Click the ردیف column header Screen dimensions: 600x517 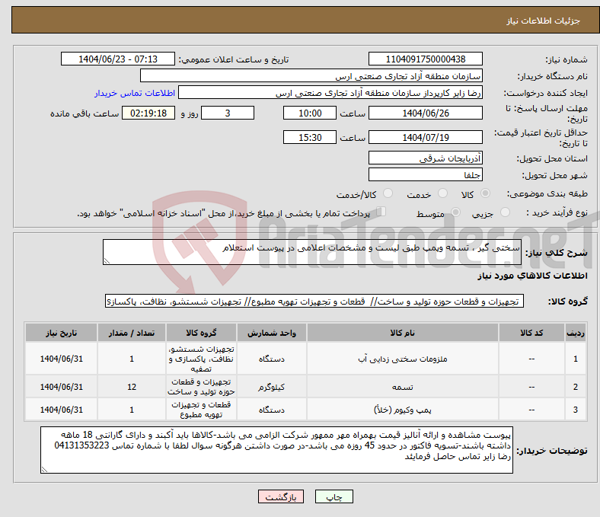[575, 333]
